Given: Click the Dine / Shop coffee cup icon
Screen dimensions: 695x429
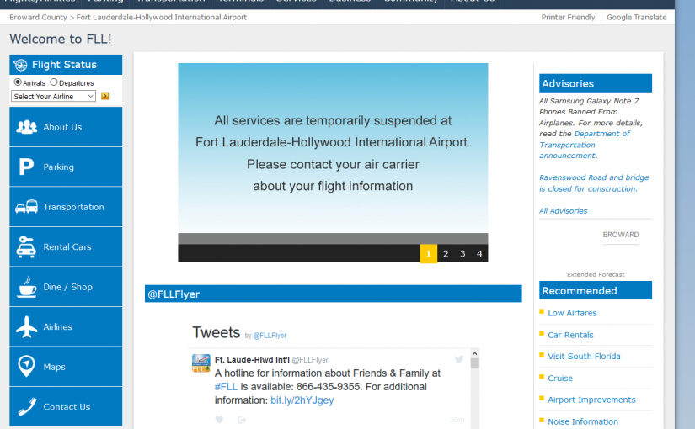Looking at the screenshot, I should pyautogui.click(x=27, y=287).
